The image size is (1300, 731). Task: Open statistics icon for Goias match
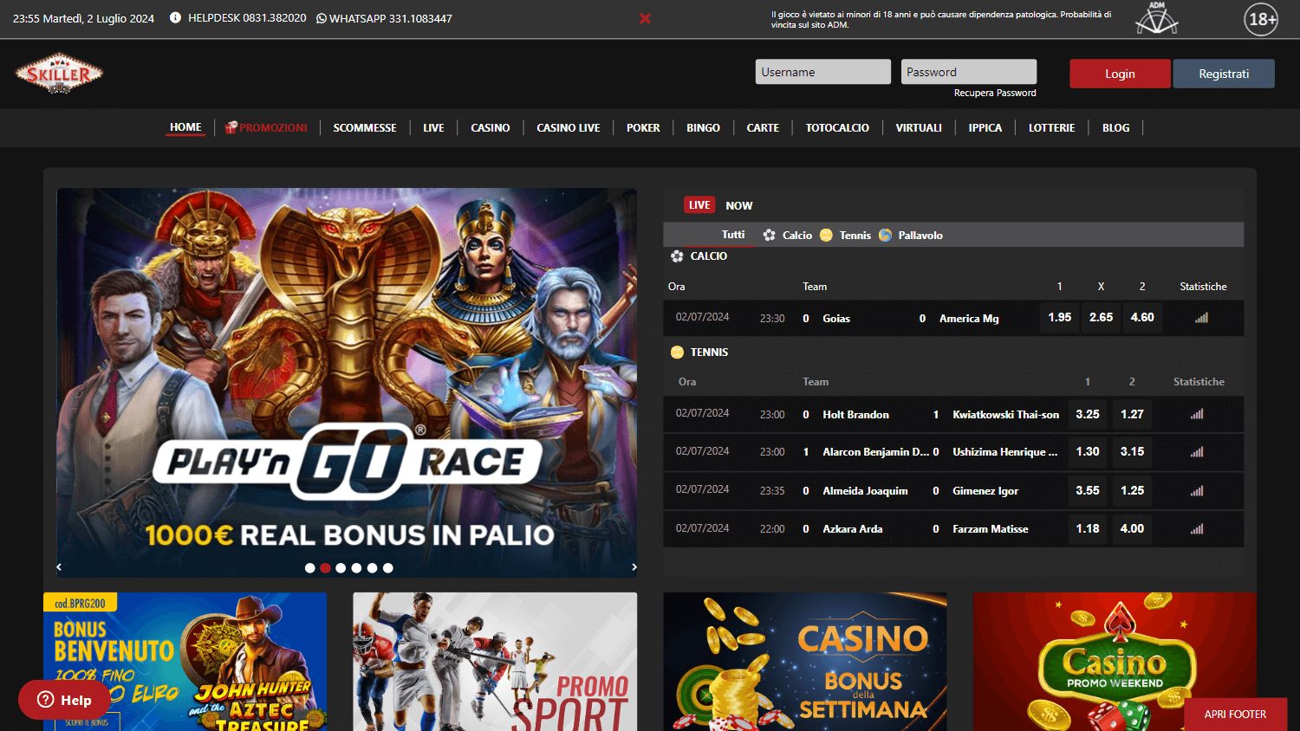(x=1201, y=318)
